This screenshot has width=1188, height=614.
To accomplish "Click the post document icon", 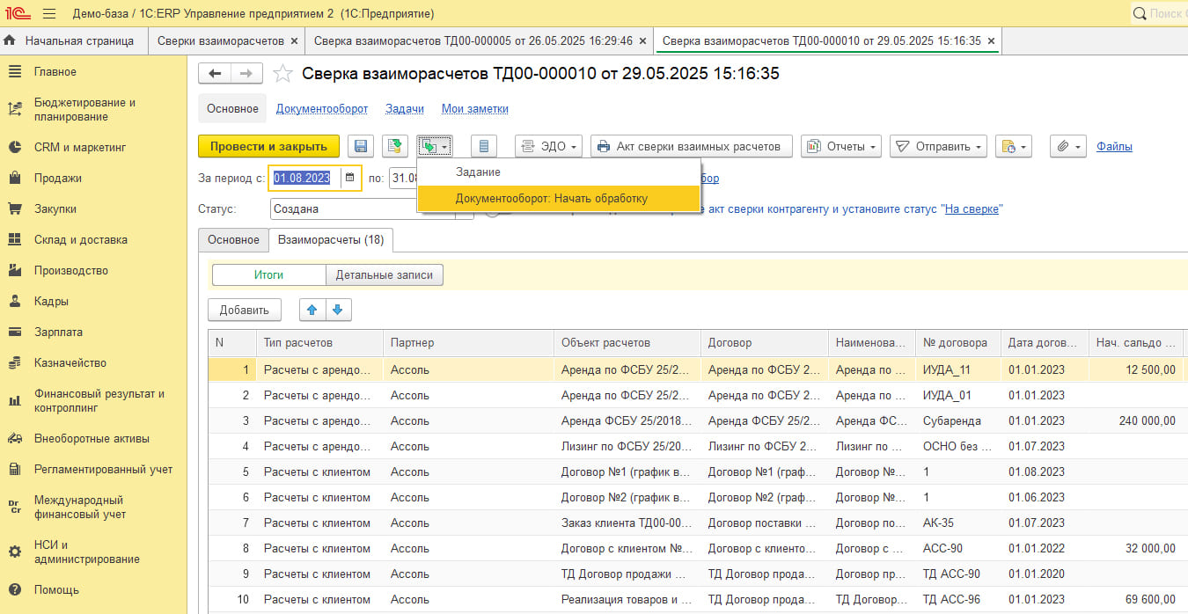I will [395, 147].
